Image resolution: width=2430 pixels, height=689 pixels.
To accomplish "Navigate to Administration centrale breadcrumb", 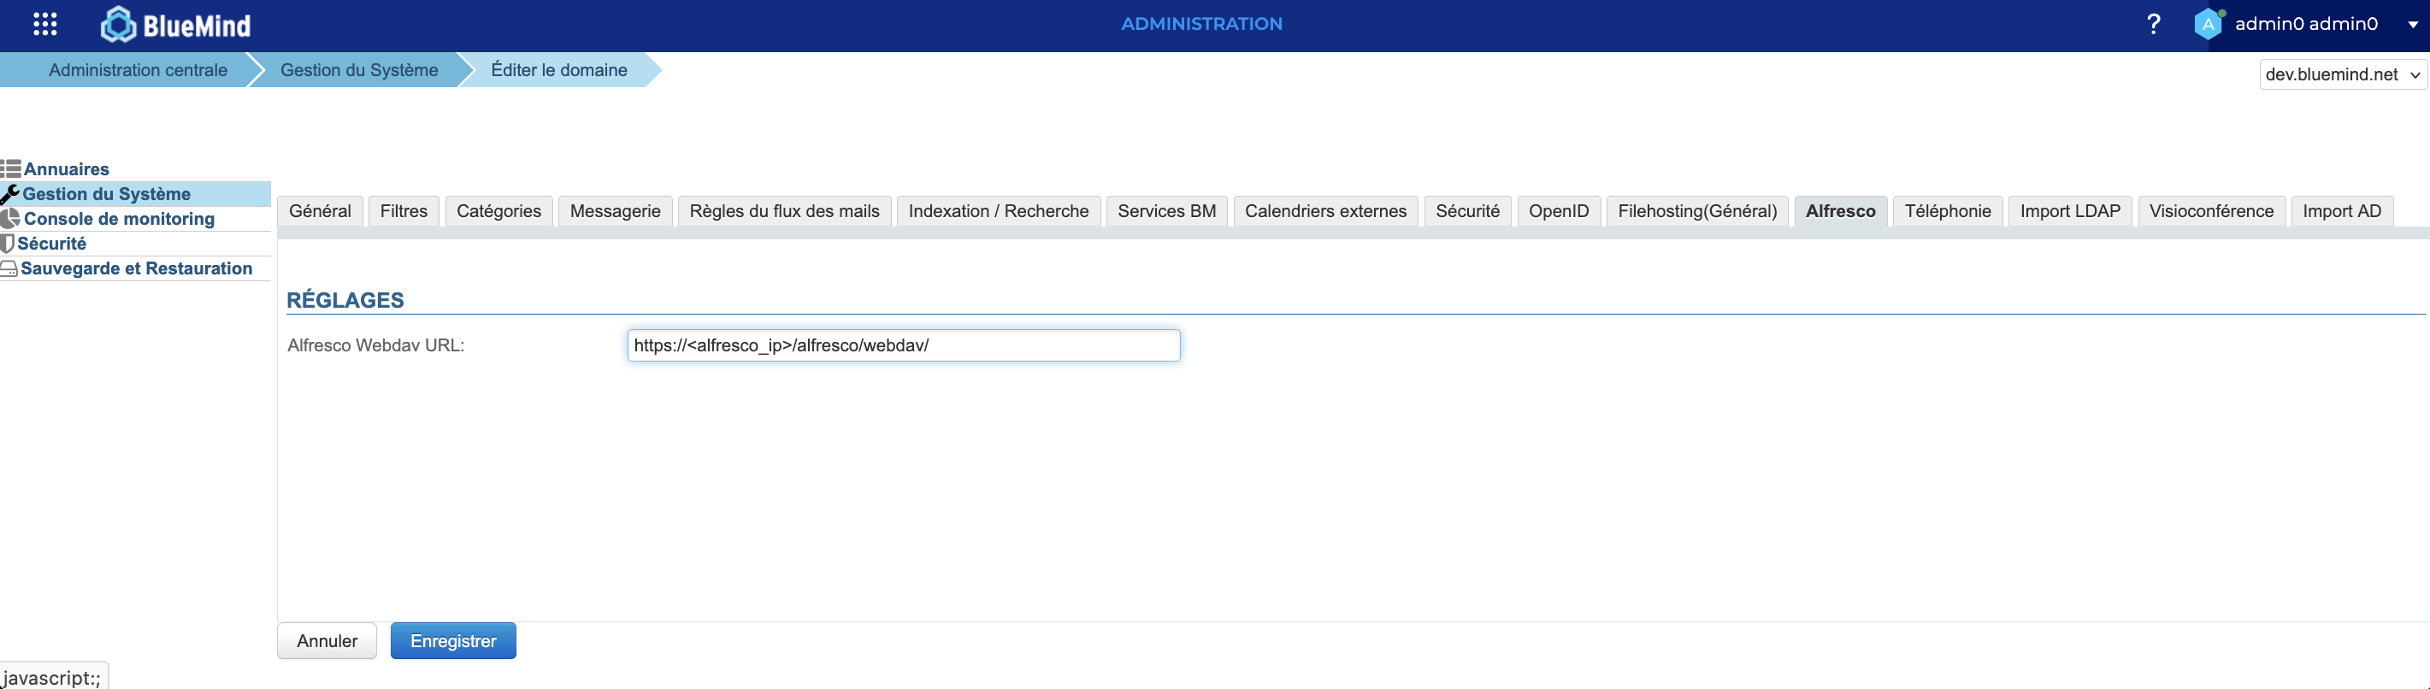I will pos(138,70).
